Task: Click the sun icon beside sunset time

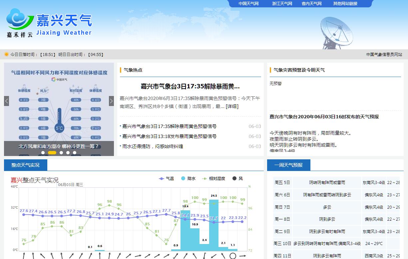Action: (x=6, y=54)
